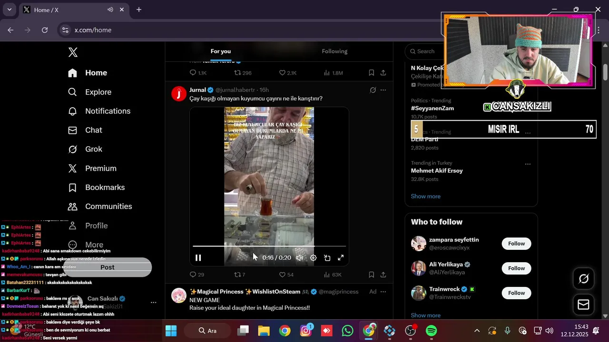Open floating messages envelope button
The image size is (609, 342).
(x=583, y=304)
